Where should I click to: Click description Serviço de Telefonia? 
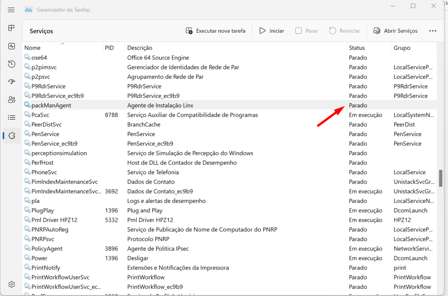[x=153, y=172]
